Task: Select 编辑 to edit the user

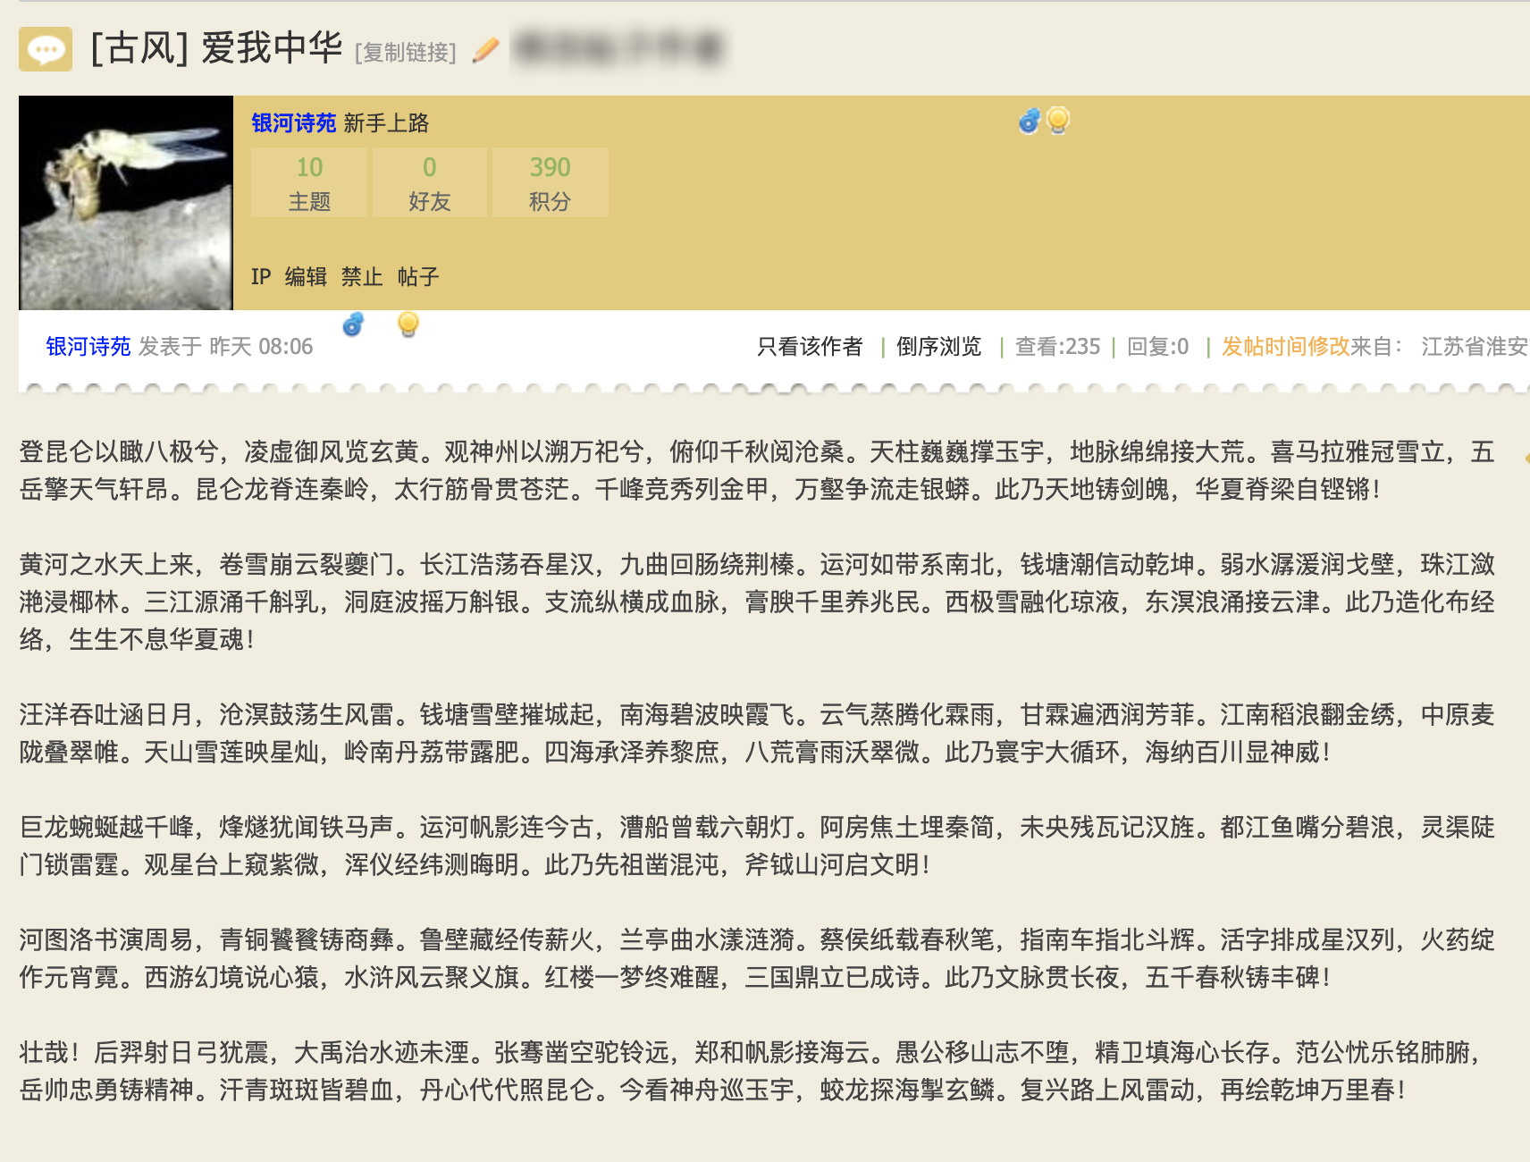Action: click(306, 277)
